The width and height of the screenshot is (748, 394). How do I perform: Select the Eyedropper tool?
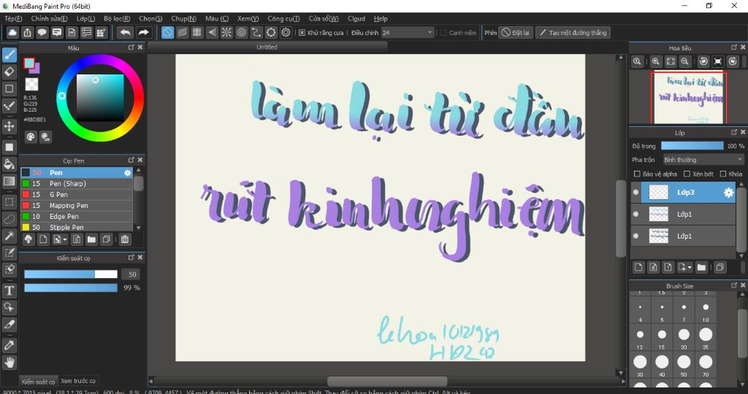9,345
